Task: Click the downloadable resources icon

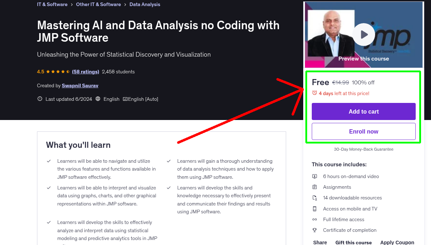Action: [315, 198]
